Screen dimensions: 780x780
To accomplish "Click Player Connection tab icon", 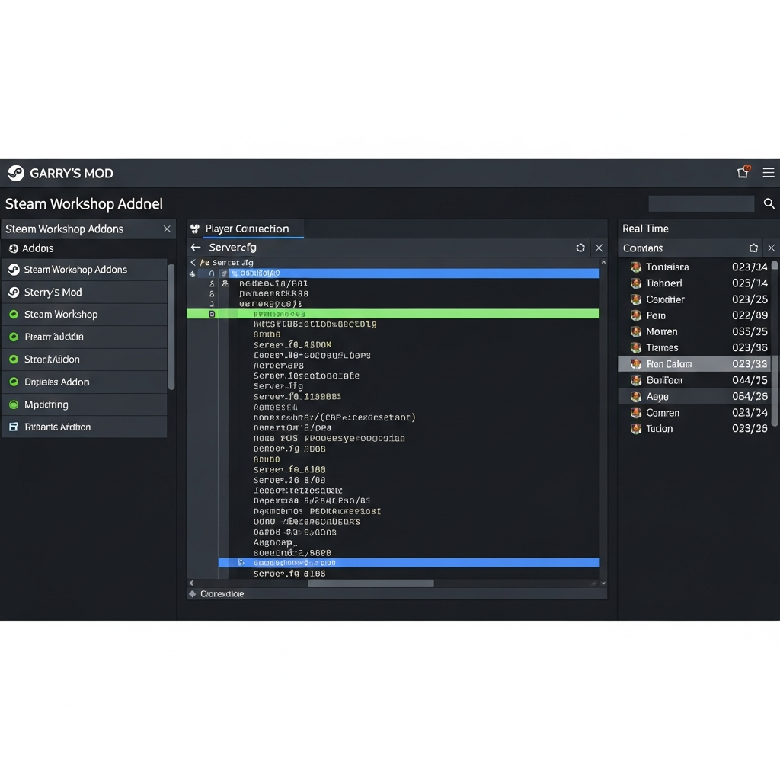I will (x=195, y=229).
